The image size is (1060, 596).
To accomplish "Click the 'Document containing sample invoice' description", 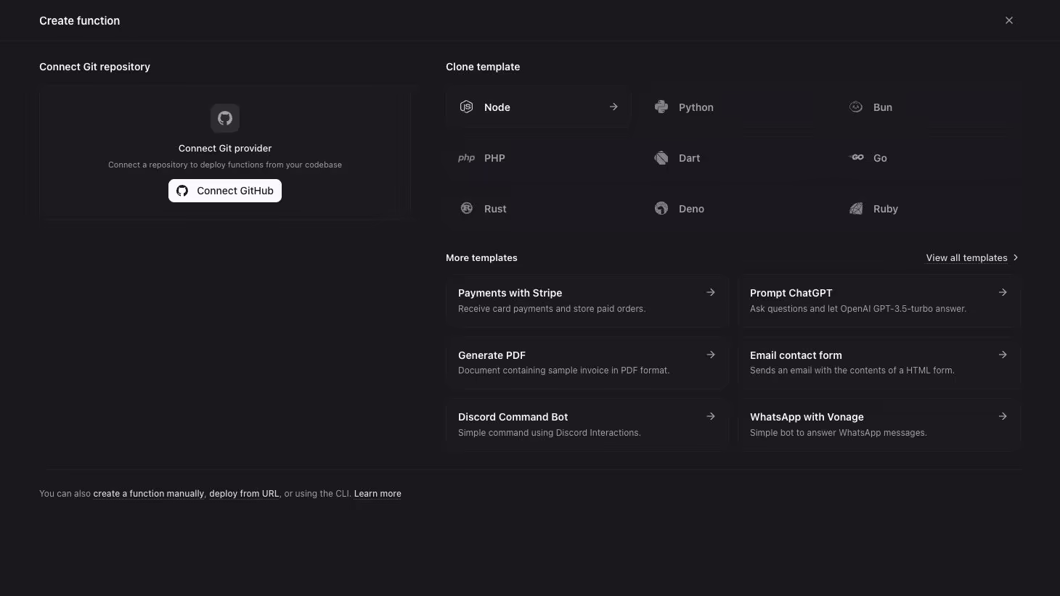I will 563,371.
